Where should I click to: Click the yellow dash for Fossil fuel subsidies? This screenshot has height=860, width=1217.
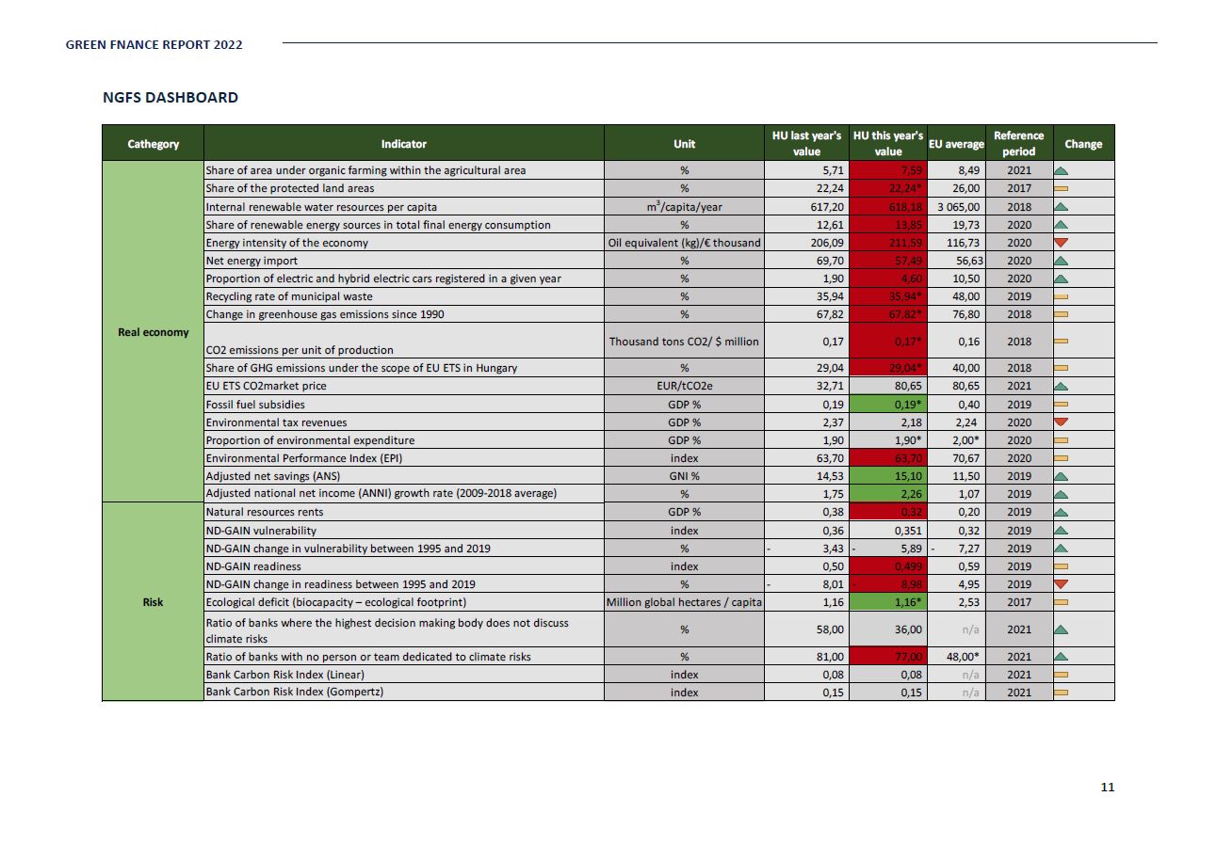click(1061, 405)
